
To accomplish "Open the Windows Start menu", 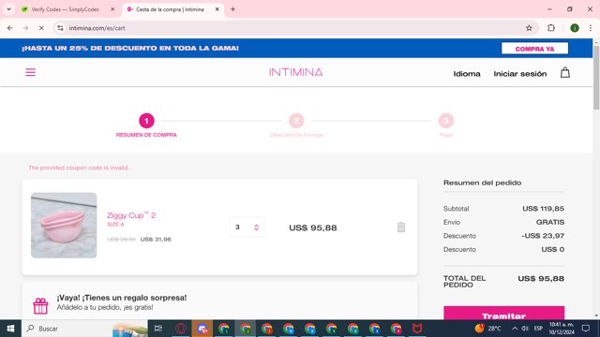I will pyautogui.click(x=10, y=329).
